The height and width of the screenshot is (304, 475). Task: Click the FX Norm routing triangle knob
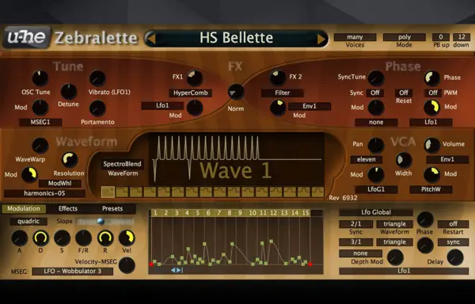click(x=236, y=92)
